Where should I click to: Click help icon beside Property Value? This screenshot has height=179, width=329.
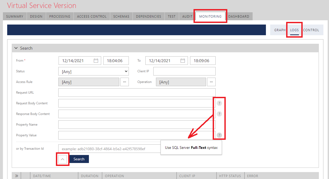point(219,135)
